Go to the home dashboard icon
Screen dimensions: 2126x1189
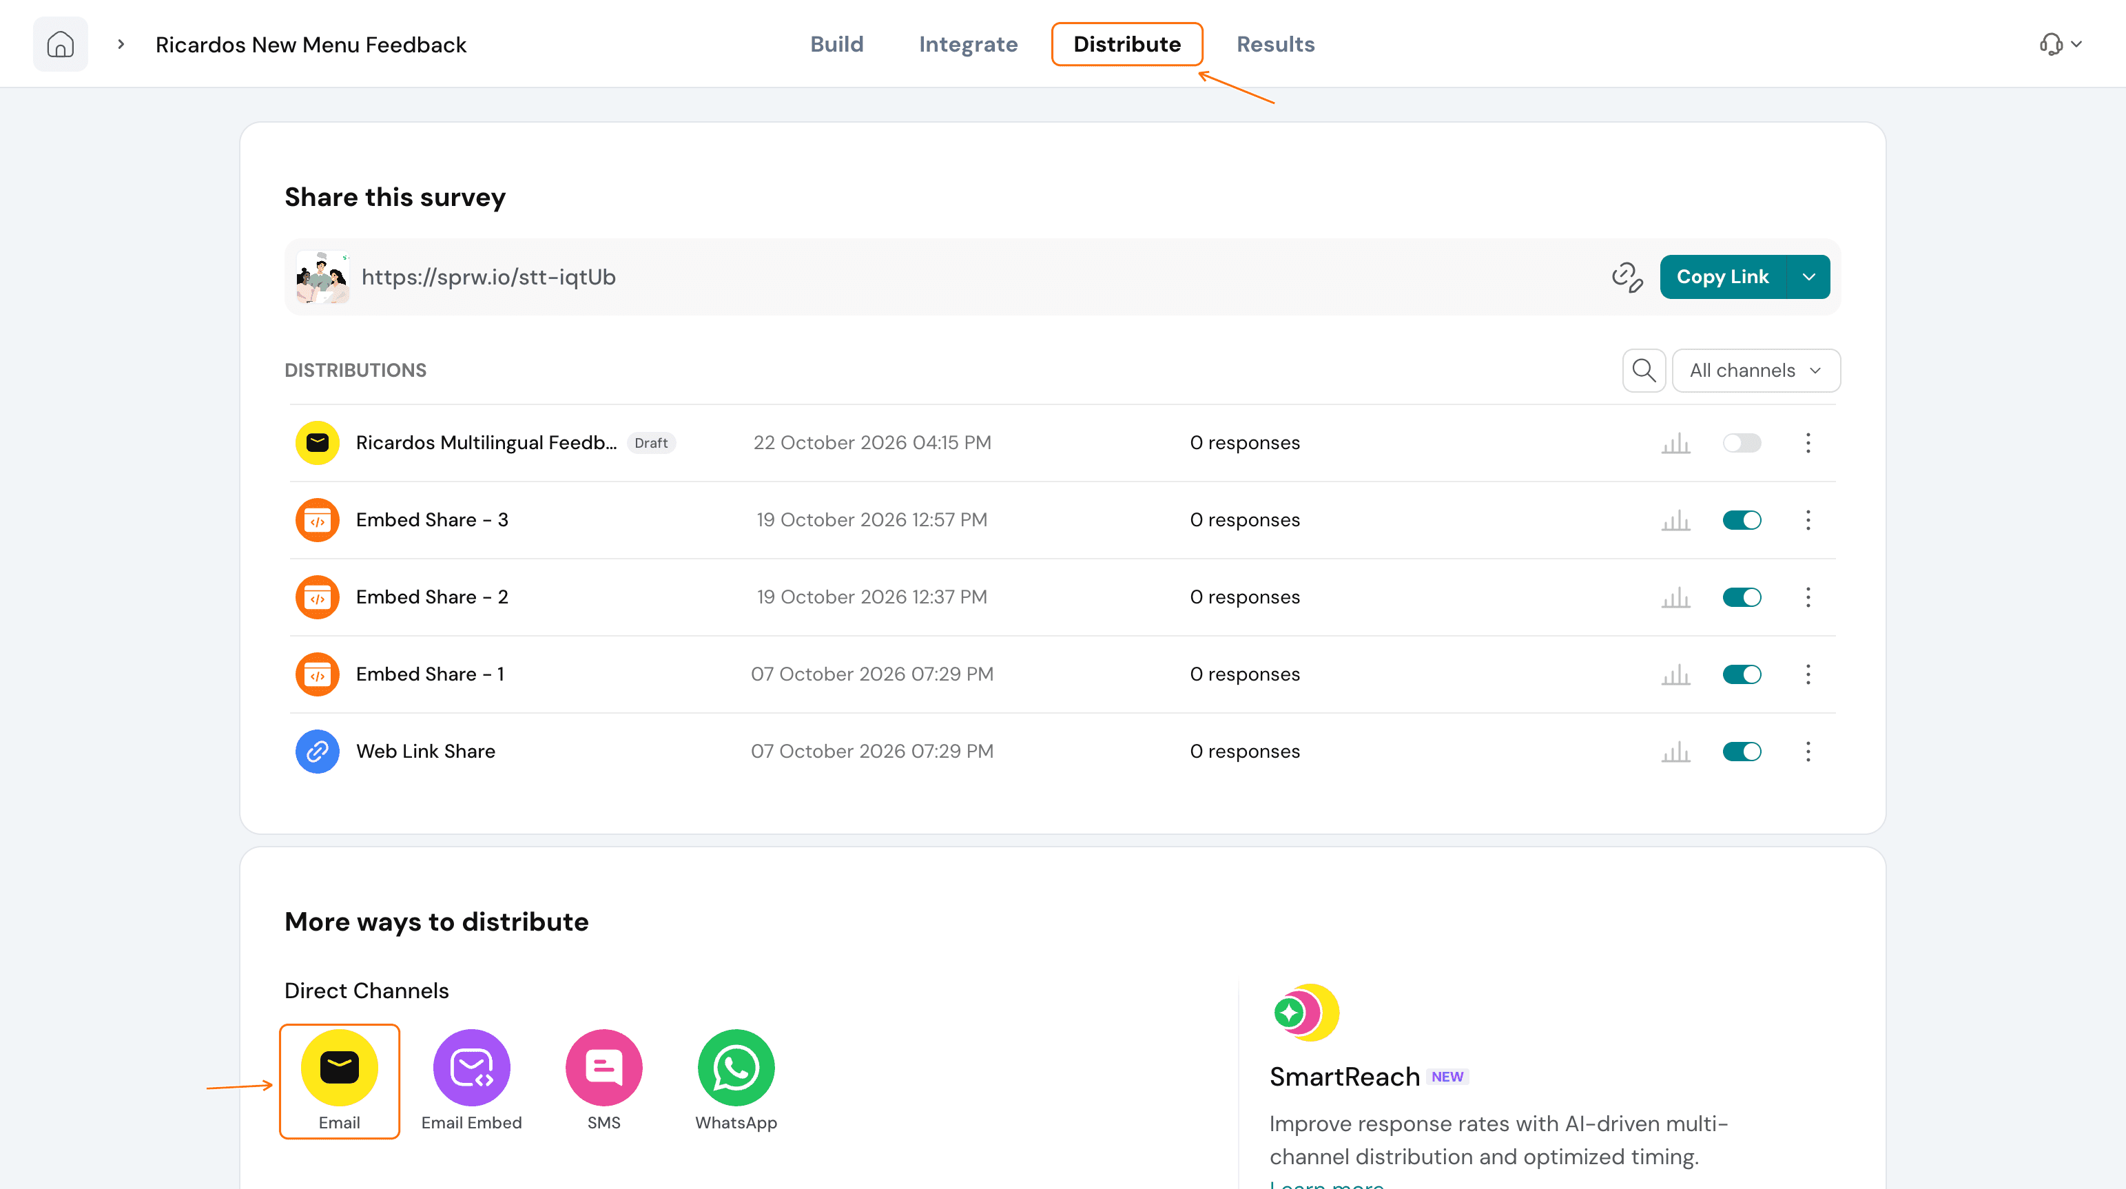(x=60, y=43)
